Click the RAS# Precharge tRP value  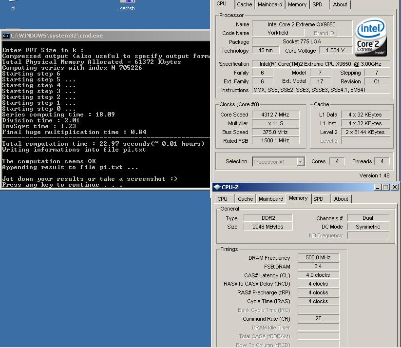pyautogui.click(x=318, y=292)
